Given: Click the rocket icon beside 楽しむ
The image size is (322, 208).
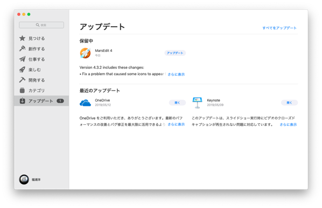Looking at the screenshot, I should pyautogui.click(x=22, y=70).
